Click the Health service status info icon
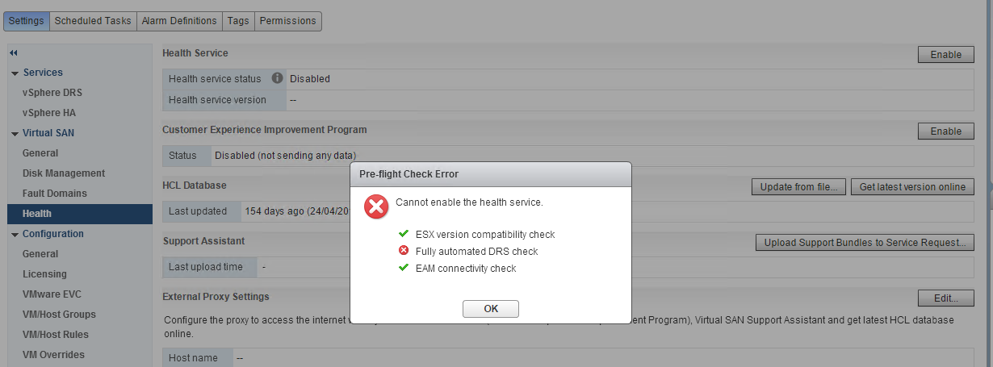The width and height of the screenshot is (993, 367). coord(277,78)
